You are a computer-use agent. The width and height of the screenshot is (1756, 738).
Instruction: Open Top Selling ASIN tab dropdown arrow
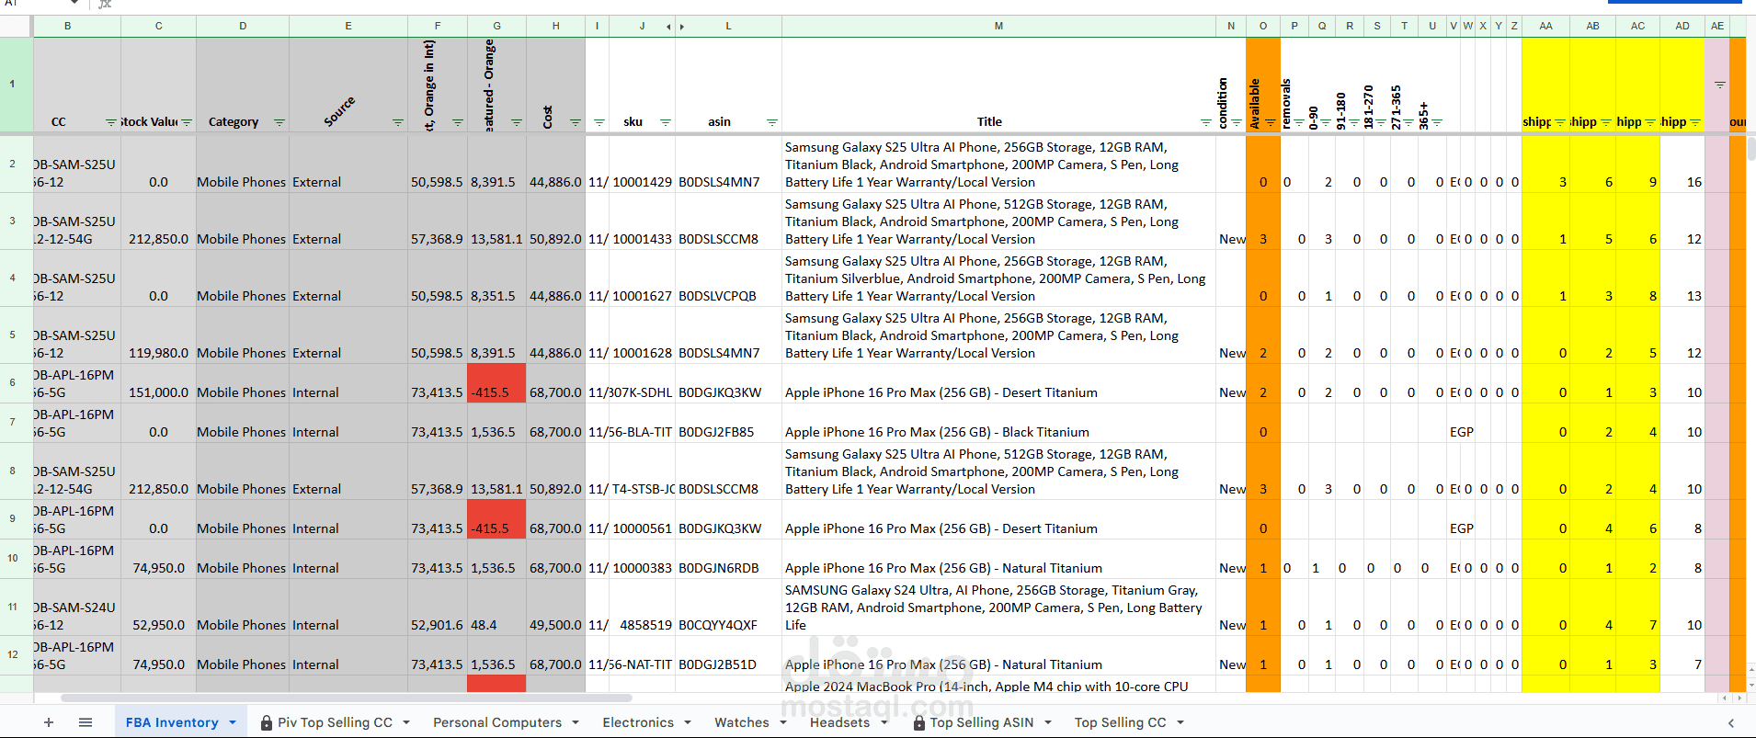pos(1048,722)
